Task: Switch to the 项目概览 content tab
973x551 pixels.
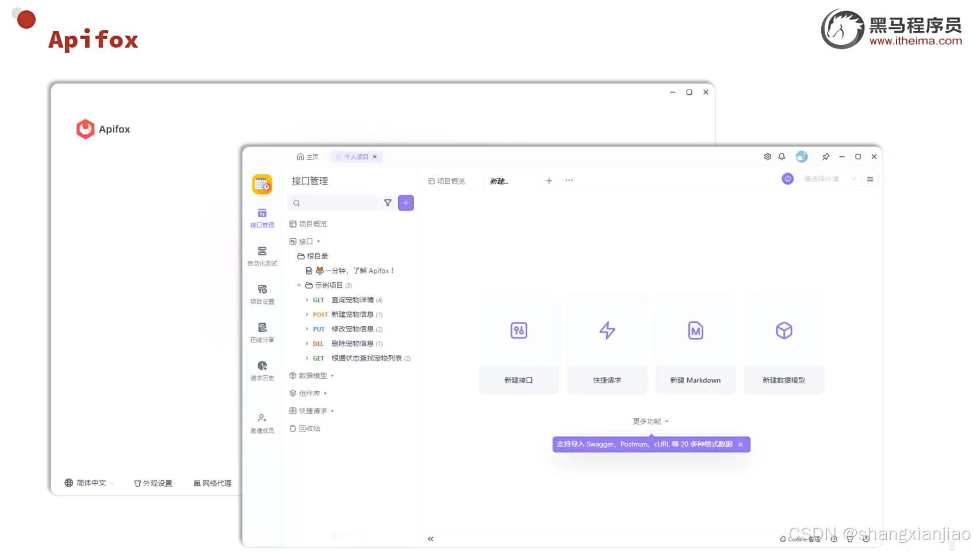Action: [447, 181]
